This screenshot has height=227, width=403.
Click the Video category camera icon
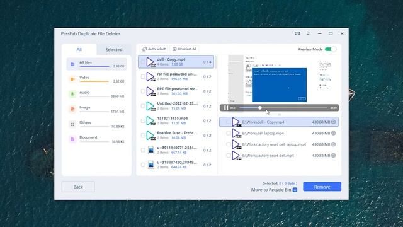pyautogui.click(x=72, y=79)
